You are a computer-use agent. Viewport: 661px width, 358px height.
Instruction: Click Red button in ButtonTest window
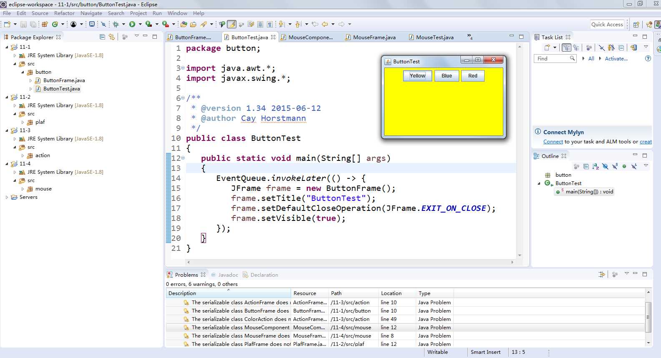tap(473, 76)
